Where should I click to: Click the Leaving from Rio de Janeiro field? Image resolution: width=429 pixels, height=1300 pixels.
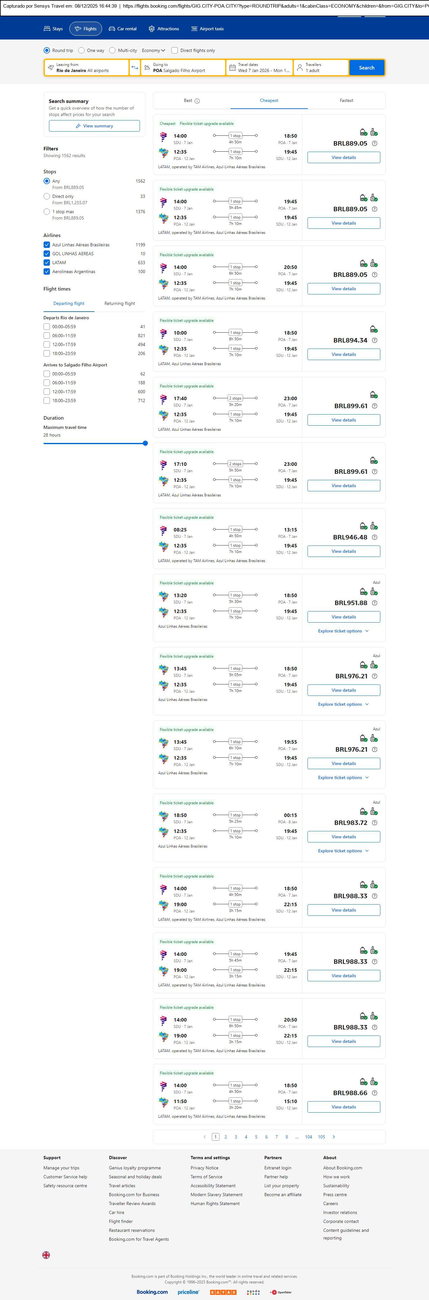coord(86,68)
